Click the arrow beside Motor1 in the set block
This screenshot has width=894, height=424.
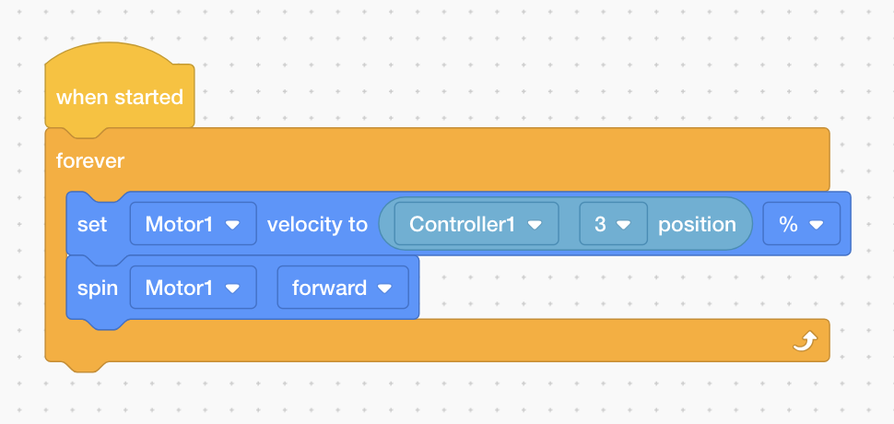tap(232, 225)
